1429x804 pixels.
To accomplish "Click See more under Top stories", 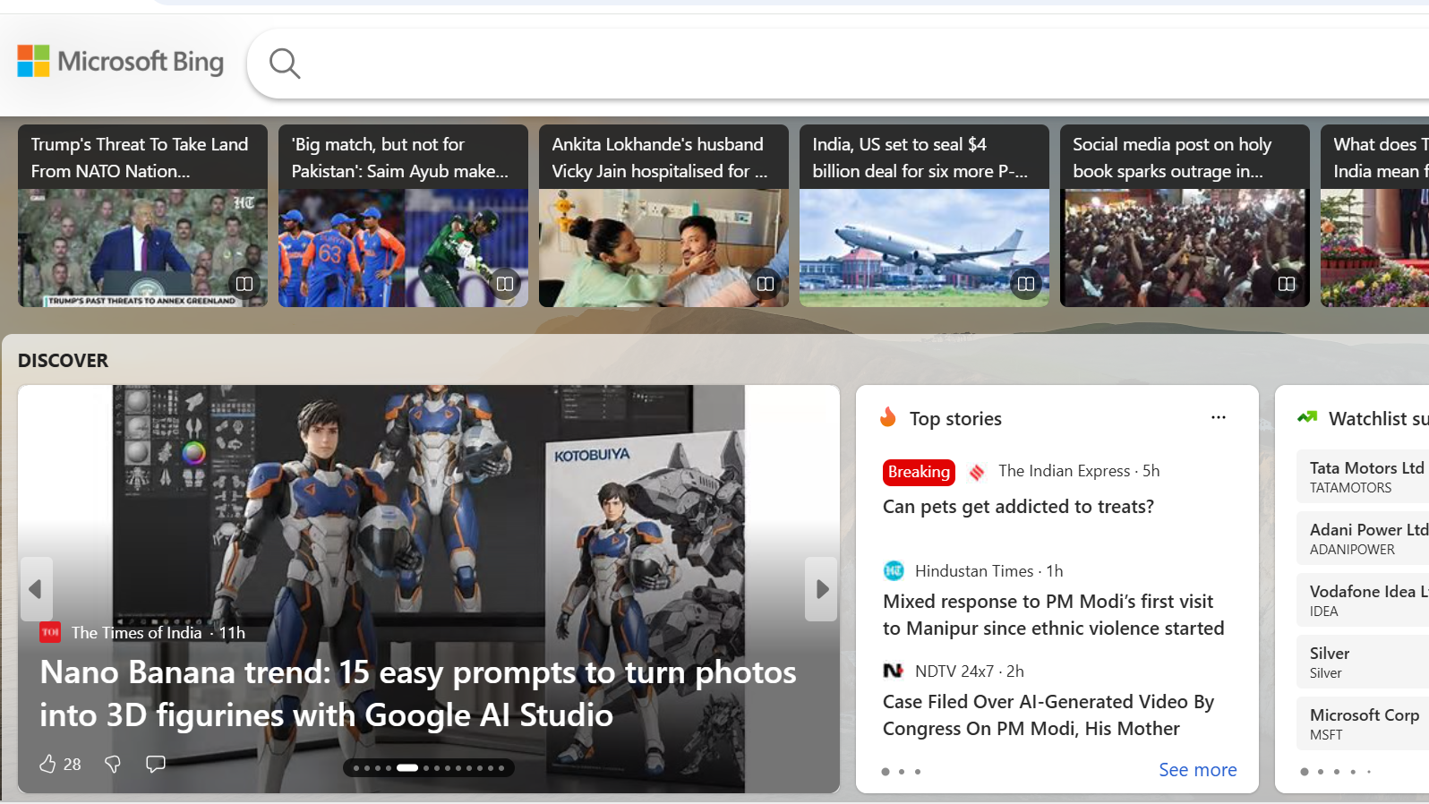I will click(x=1197, y=770).
